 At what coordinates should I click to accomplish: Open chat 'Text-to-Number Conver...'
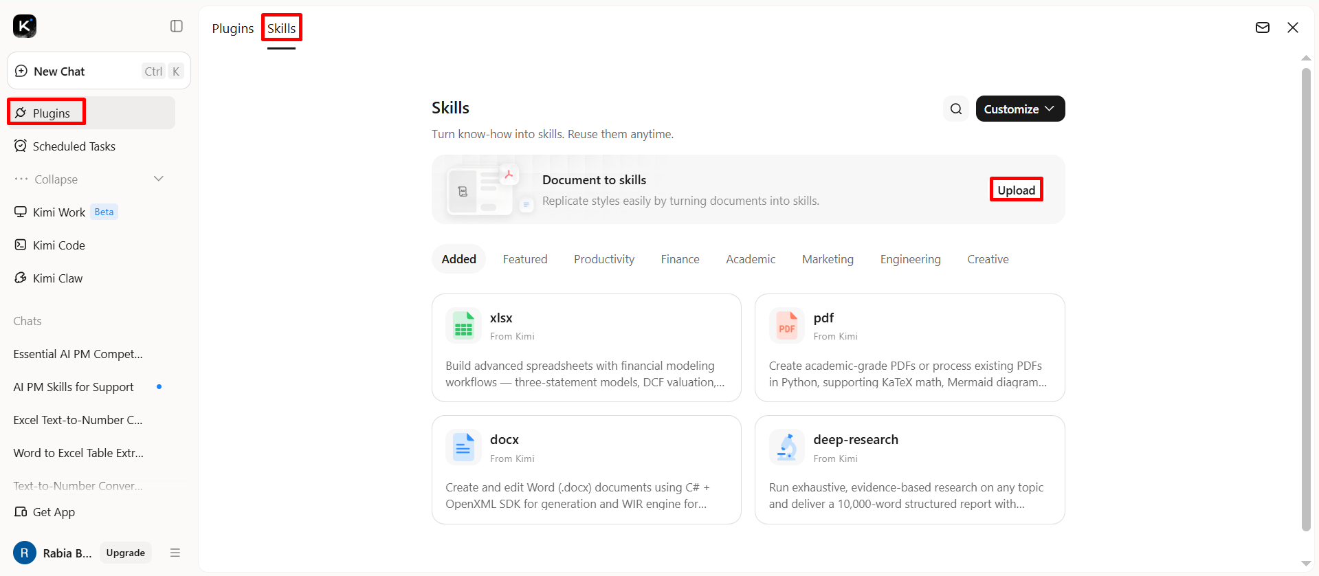78,486
